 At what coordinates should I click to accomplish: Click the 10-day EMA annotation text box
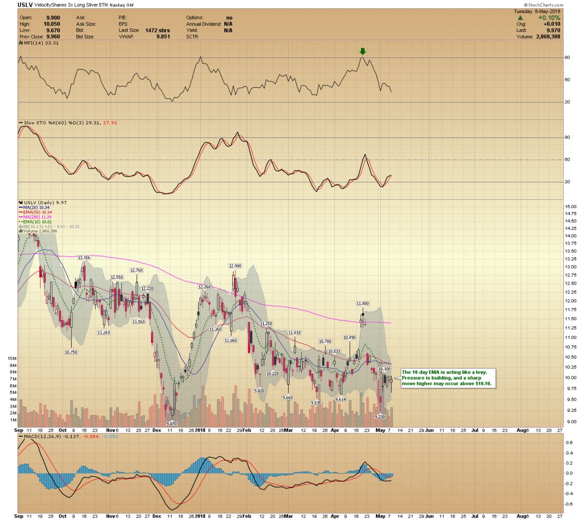448,378
